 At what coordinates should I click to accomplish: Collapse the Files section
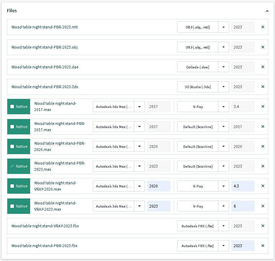point(267,11)
